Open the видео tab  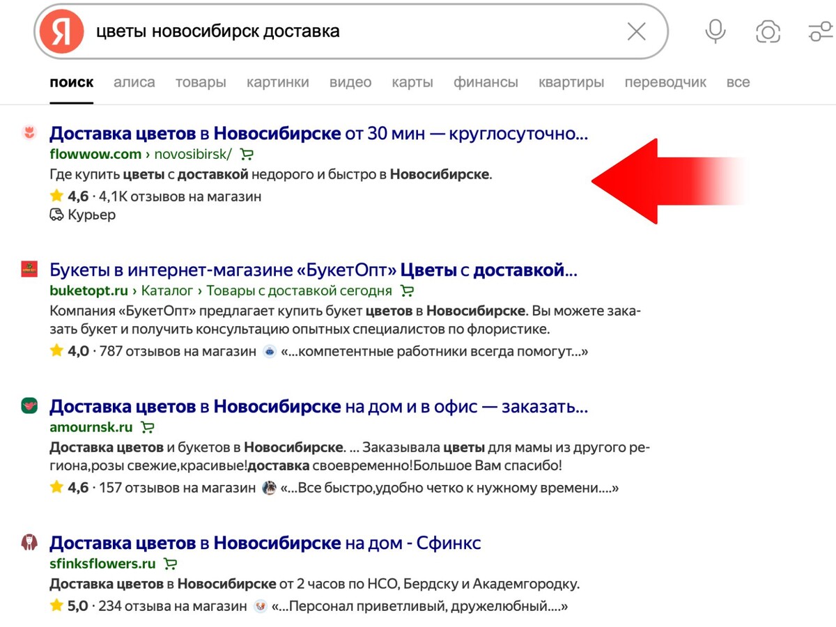(x=350, y=82)
